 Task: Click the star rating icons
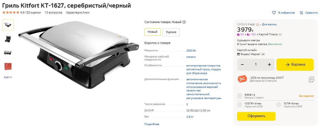tap(11, 12)
